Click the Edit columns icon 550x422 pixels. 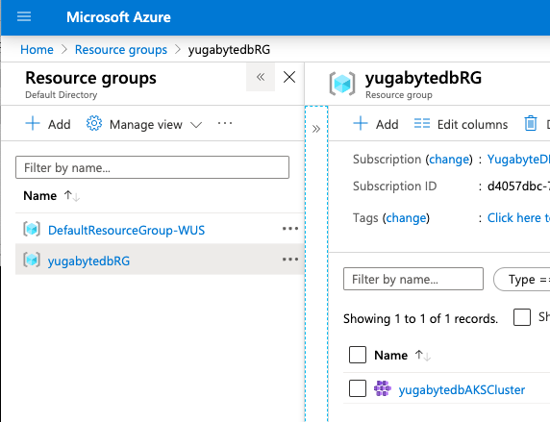(x=421, y=123)
